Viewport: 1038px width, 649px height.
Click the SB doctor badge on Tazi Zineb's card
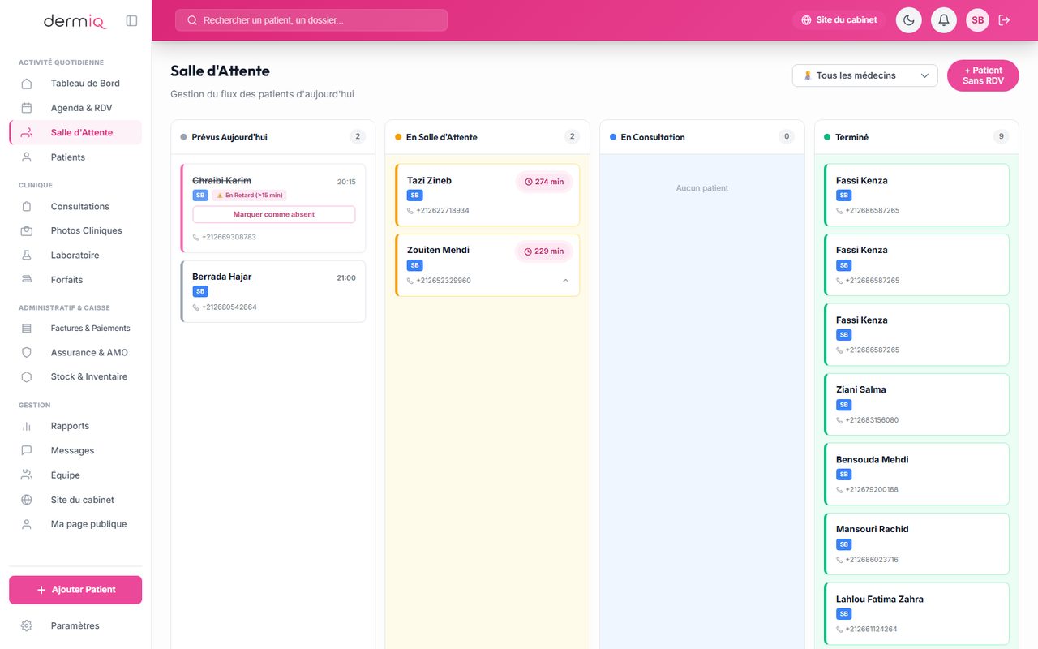pyautogui.click(x=415, y=196)
